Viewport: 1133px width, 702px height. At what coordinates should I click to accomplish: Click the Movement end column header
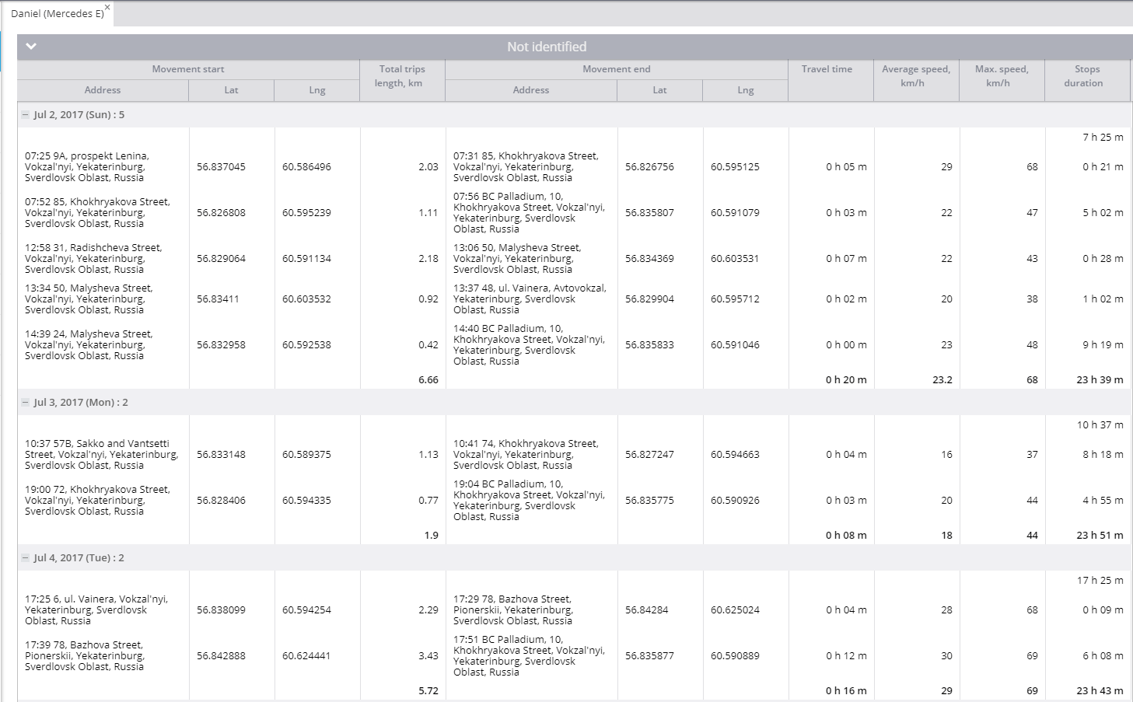pyautogui.click(x=617, y=69)
